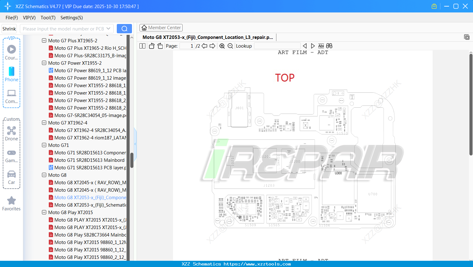Rotate the schematic page counterclockwise
473x267 pixels.
click(x=151, y=46)
